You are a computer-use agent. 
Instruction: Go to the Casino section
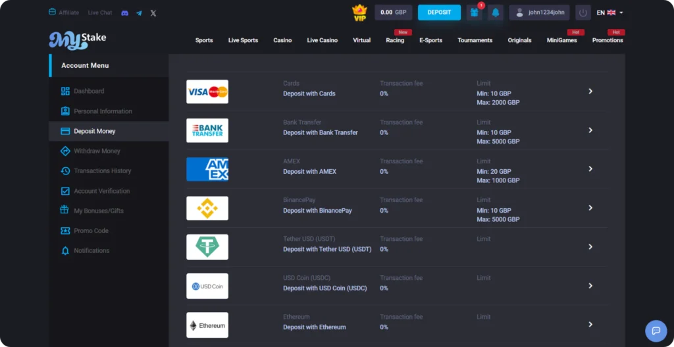pyautogui.click(x=282, y=40)
